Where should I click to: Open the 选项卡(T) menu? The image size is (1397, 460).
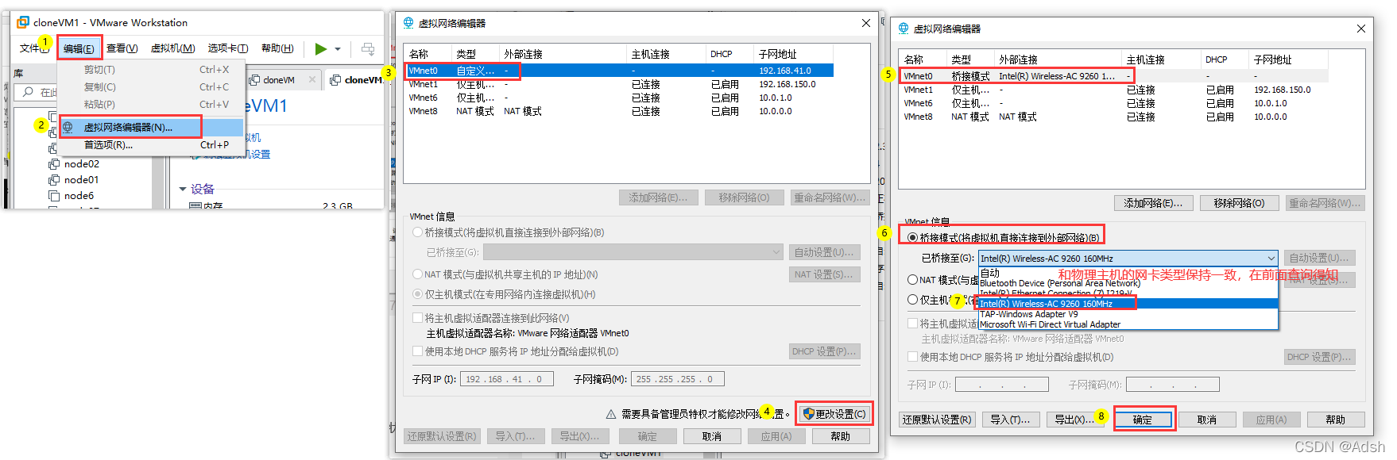pos(228,48)
